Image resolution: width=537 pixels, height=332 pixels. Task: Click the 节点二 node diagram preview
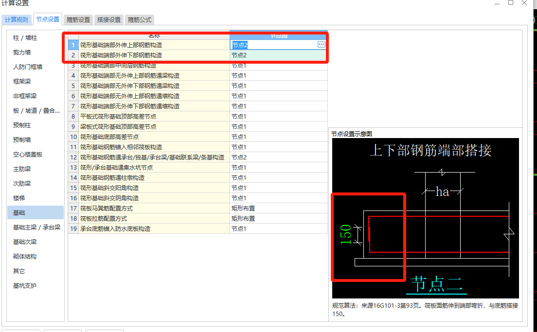coord(425,218)
